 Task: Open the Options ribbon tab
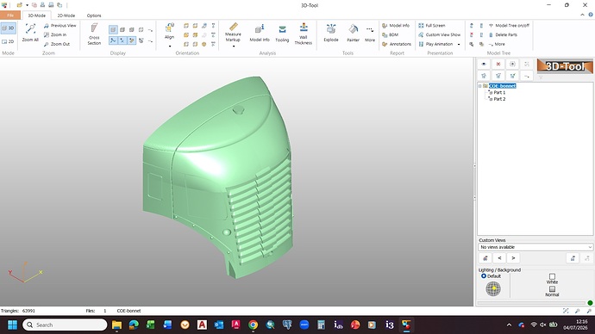94,15
